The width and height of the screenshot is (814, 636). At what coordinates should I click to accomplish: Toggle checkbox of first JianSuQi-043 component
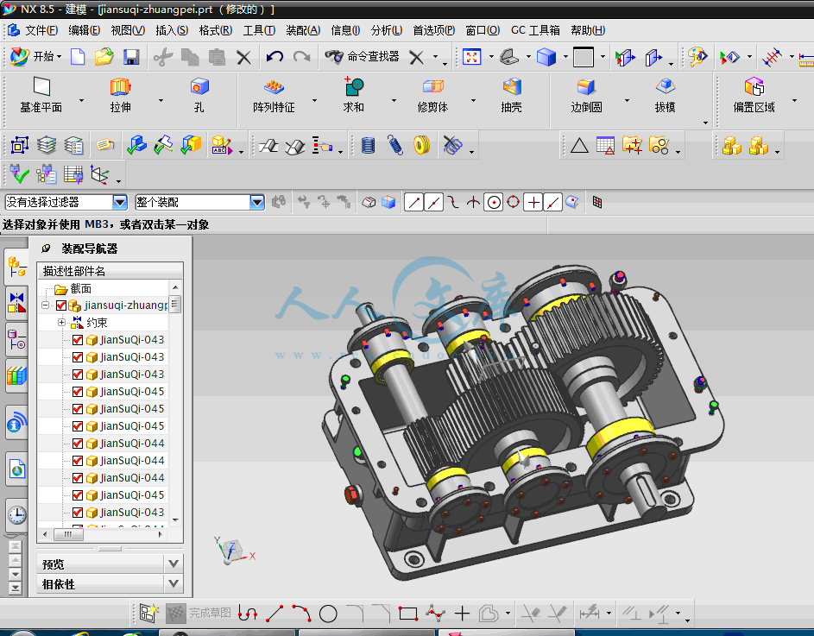tap(78, 340)
